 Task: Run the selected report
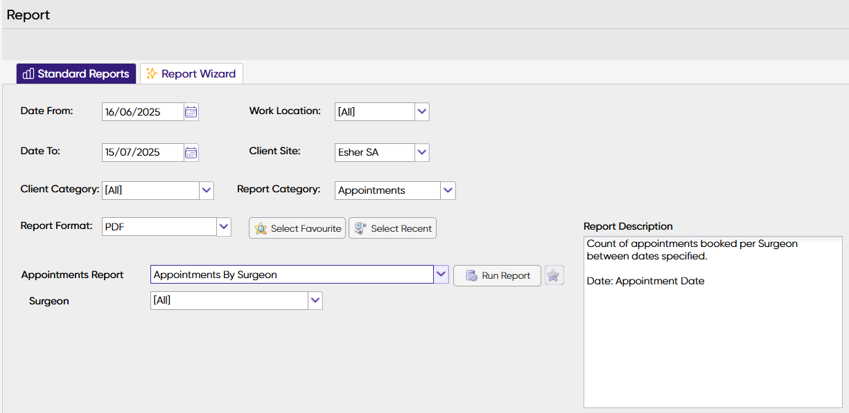coord(498,275)
